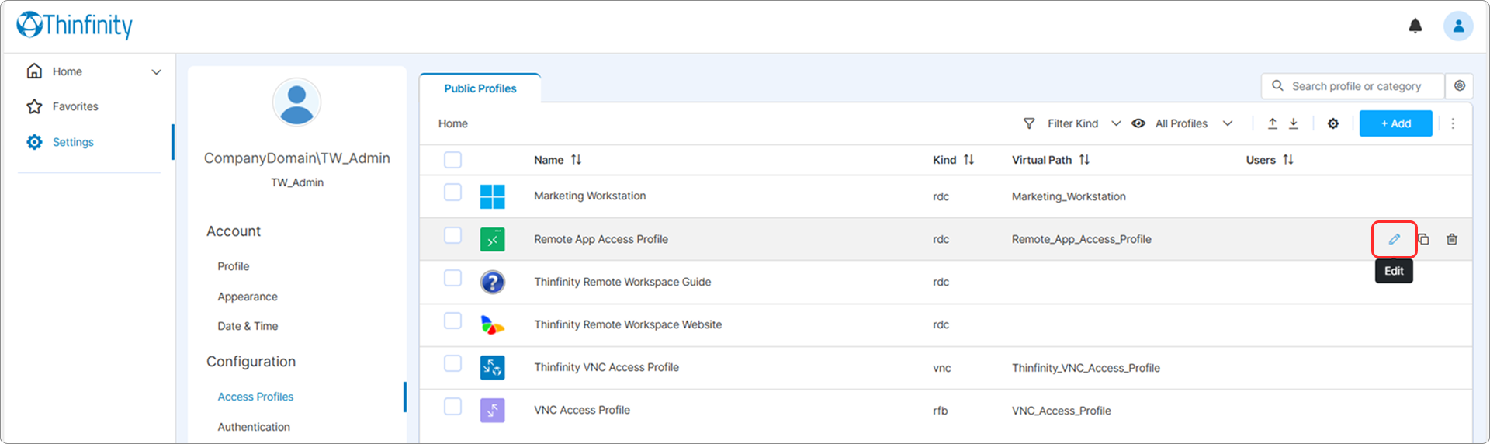Check Thinfinity Remote Workspace Guide checkbox
The width and height of the screenshot is (1490, 444).
452,277
